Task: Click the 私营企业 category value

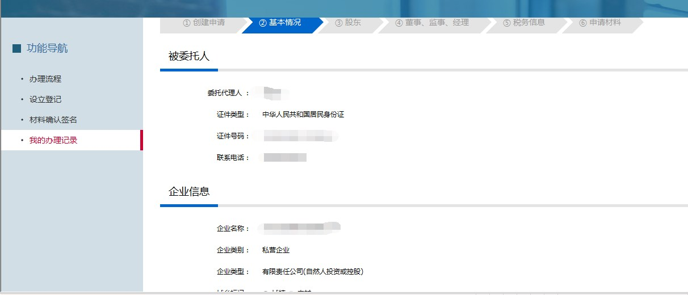Action: click(x=276, y=250)
